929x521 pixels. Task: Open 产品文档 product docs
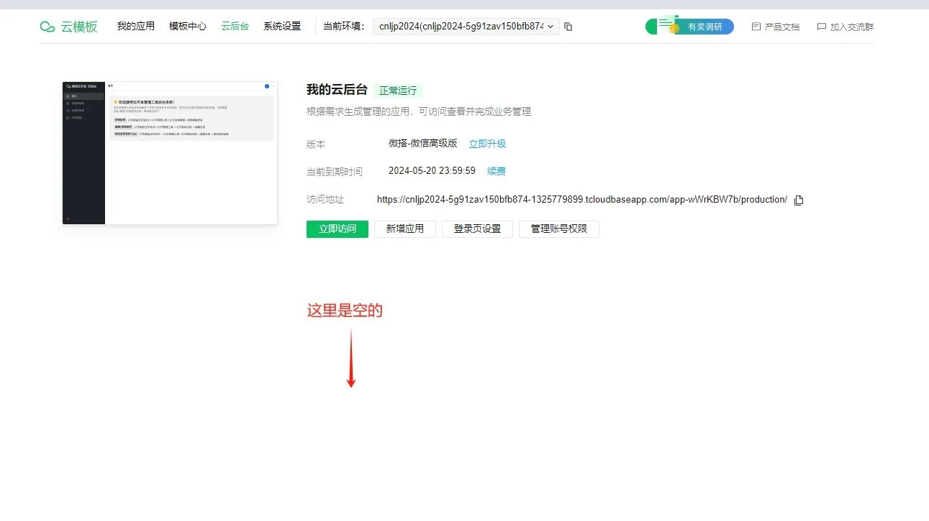tap(776, 27)
